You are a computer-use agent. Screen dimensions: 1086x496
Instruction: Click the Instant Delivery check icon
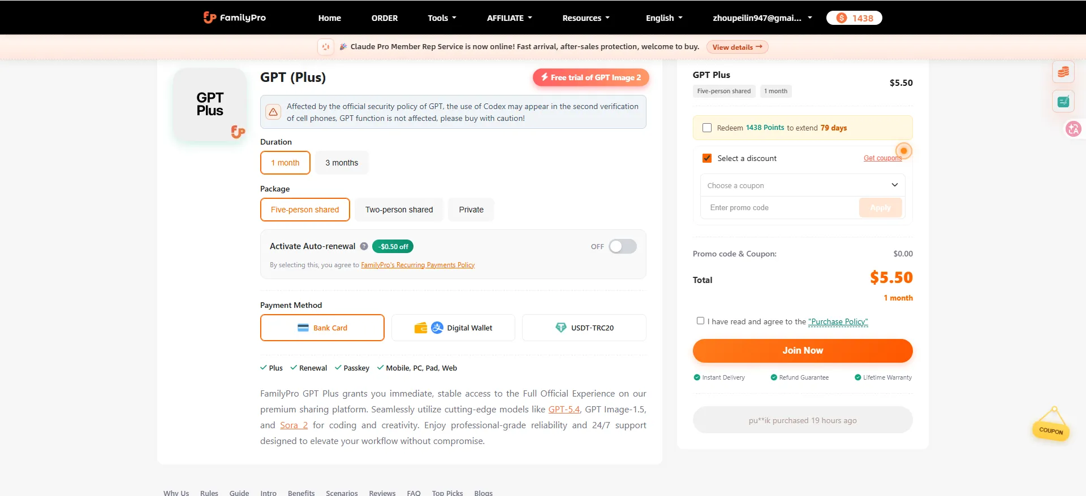(x=697, y=377)
